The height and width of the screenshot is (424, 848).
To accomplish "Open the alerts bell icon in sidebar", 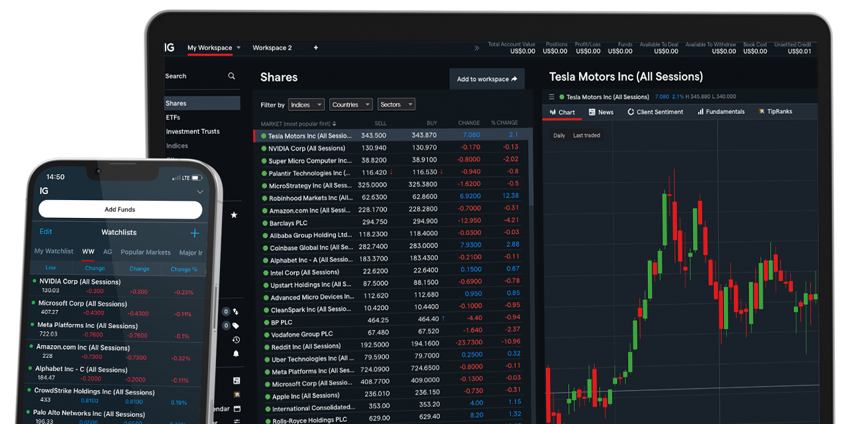I will point(236,354).
